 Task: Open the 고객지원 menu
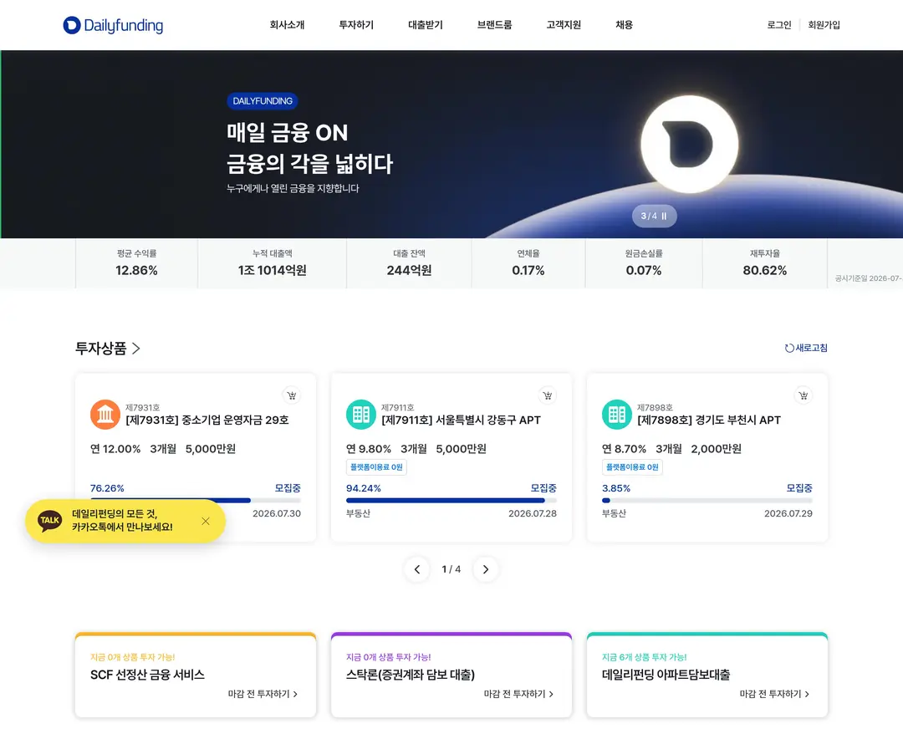point(564,25)
